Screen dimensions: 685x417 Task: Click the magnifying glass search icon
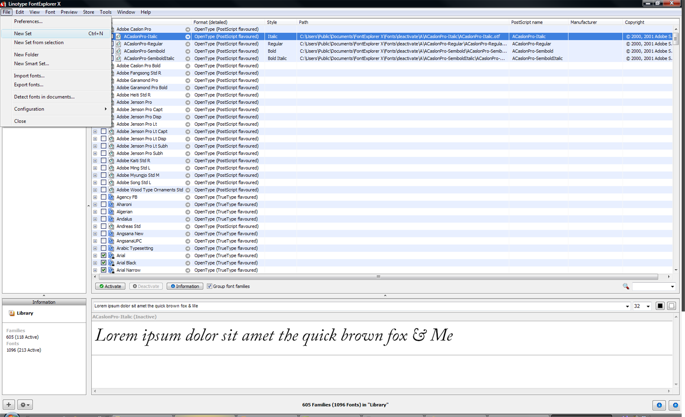coord(625,286)
